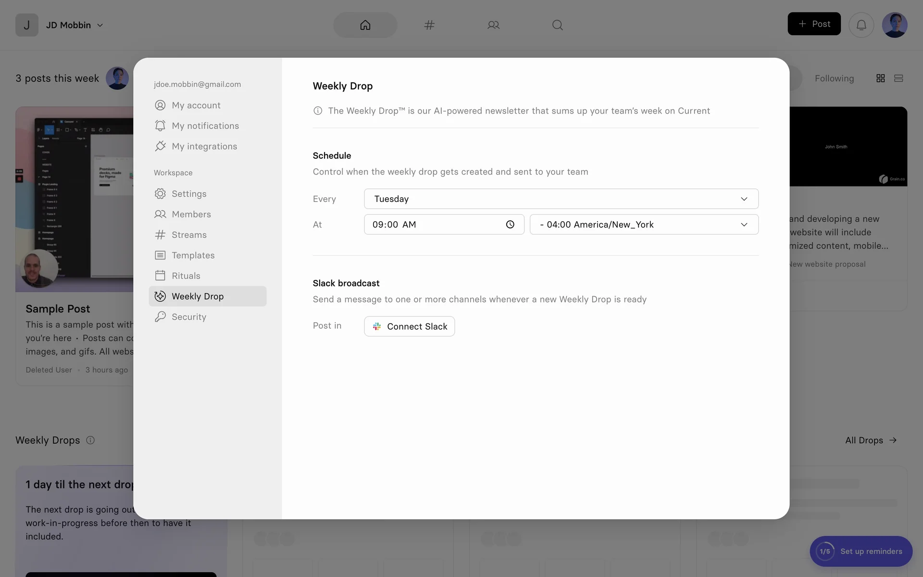Open the home feed icon

(x=365, y=25)
